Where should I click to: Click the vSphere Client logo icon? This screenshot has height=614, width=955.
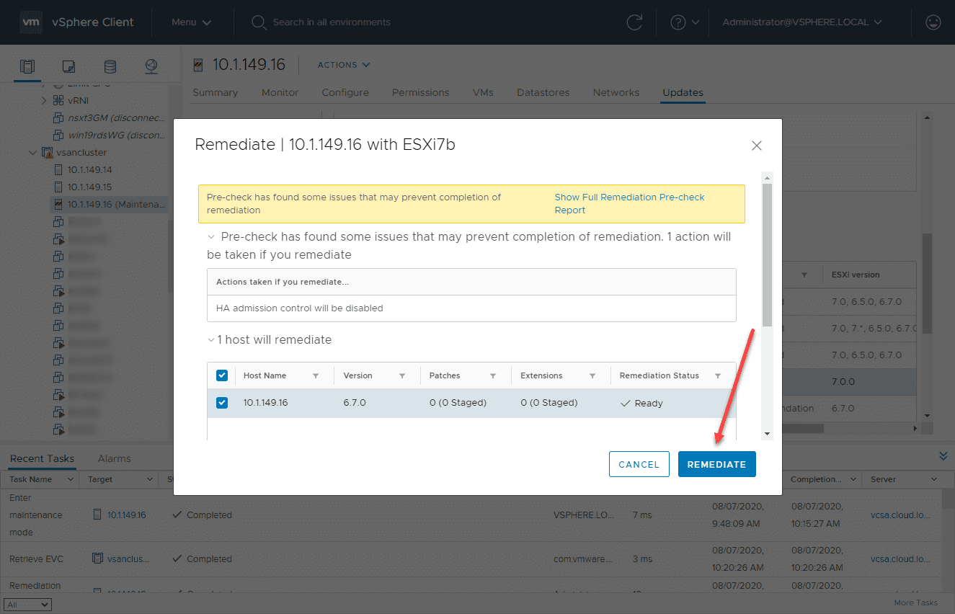(31, 22)
